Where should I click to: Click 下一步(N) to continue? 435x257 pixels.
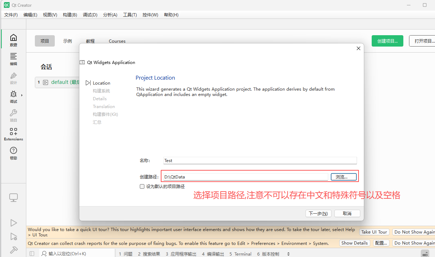click(318, 213)
